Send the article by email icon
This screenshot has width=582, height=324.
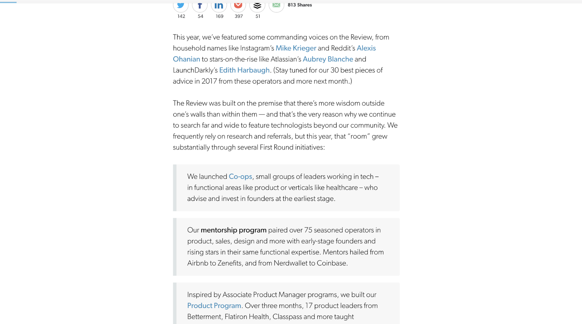click(276, 5)
